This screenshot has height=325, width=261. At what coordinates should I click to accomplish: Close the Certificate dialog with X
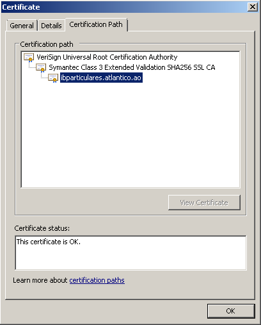coord(253,7)
